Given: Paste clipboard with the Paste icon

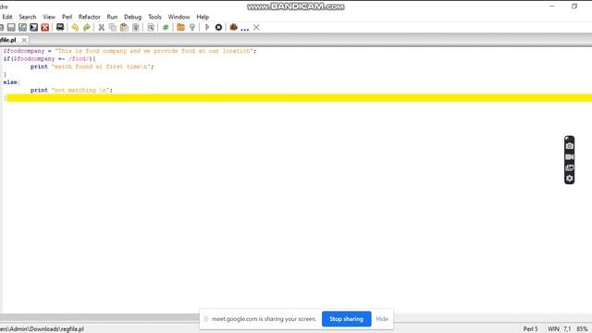Looking at the screenshot, I should tap(124, 27).
